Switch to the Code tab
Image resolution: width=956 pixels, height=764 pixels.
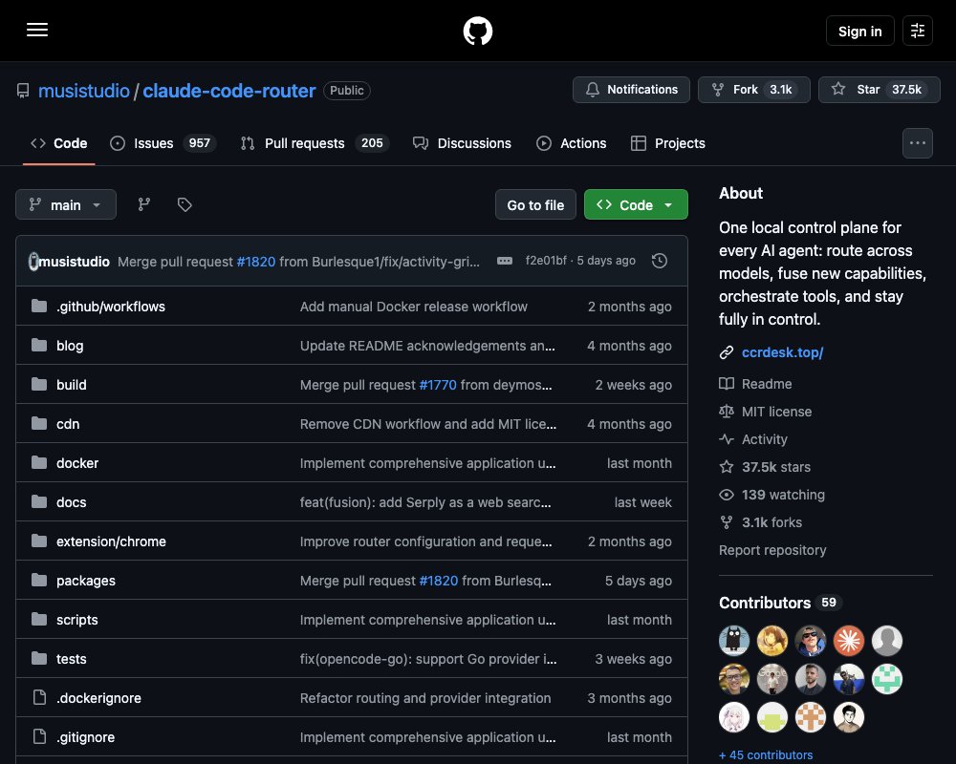59,143
